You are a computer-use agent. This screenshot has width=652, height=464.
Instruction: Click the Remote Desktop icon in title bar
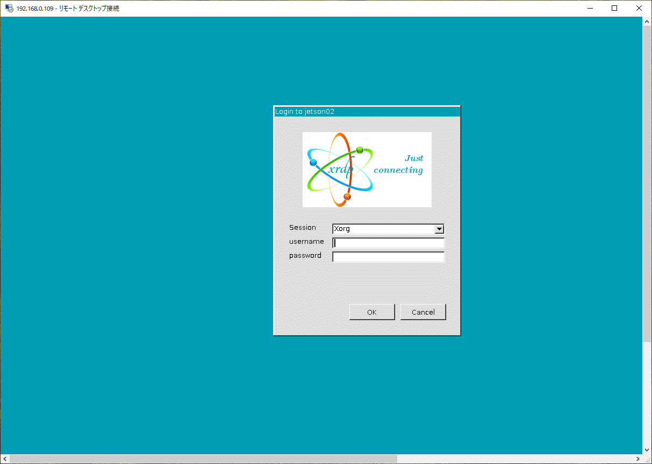9,9
